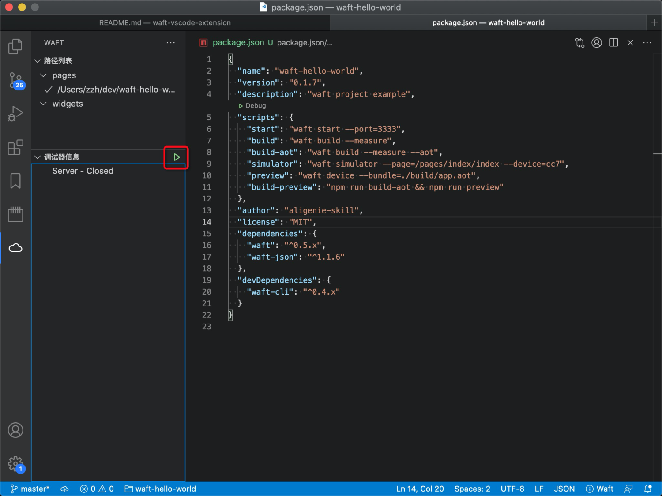Open Source Control view with 25 badge
This screenshot has width=662, height=496.
click(x=15, y=81)
